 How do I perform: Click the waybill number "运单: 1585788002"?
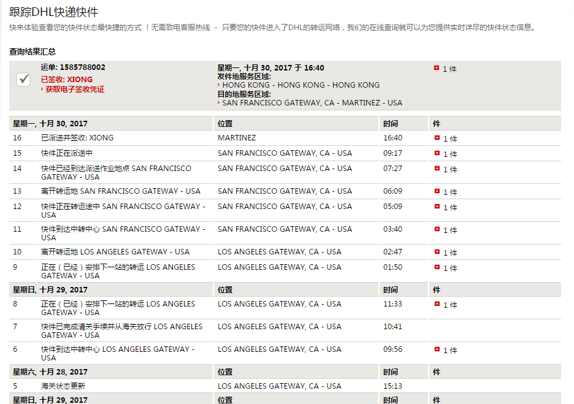pos(73,67)
